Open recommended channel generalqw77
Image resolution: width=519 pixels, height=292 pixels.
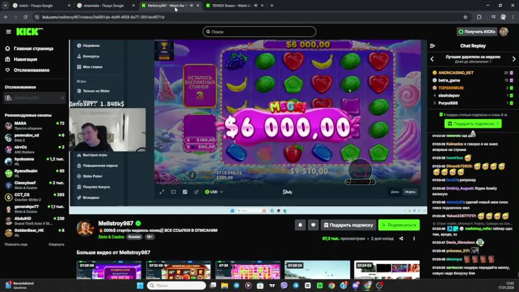click(x=34, y=208)
